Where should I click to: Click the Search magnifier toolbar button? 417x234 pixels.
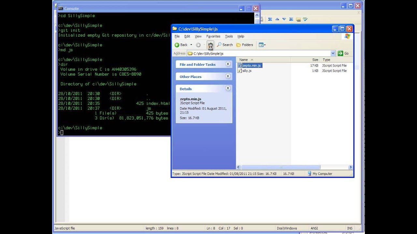coord(225,45)
